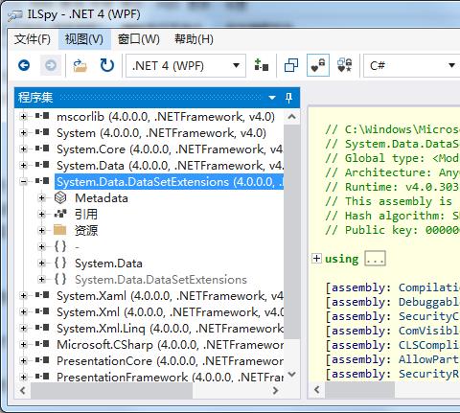
Task: Expand the mscorlib assembly node
Action: tap(23, 116)
